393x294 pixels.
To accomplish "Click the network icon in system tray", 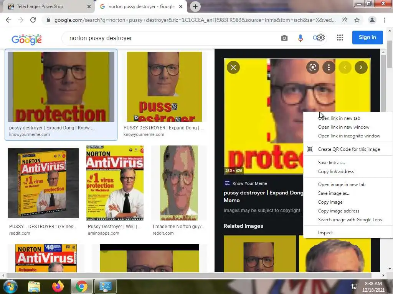I will click(354, 286).
